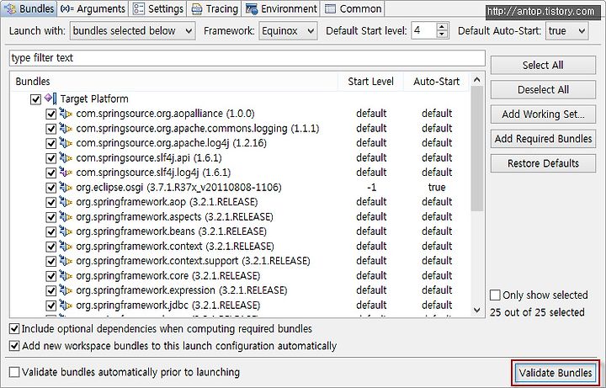Click the Default Start level input field
The width and height of the screenshot is (606, 388).
(x=423, y=31)
